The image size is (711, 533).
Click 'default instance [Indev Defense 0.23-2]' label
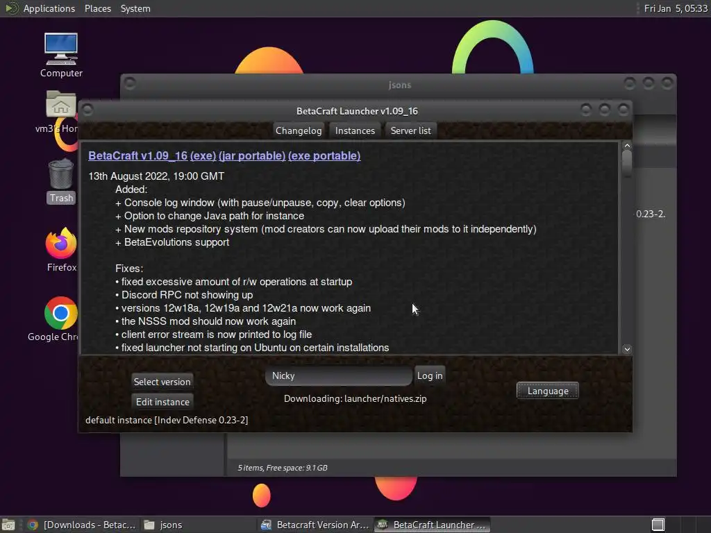[167, 420]
